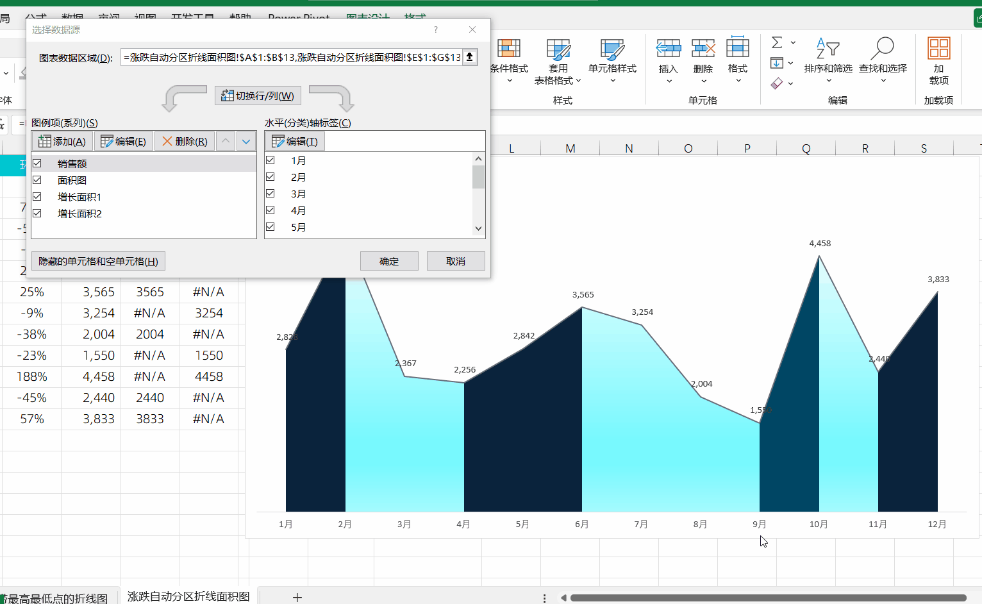
Task: Click the horizontal sheet scrollbar
Action: coord(768,598)
